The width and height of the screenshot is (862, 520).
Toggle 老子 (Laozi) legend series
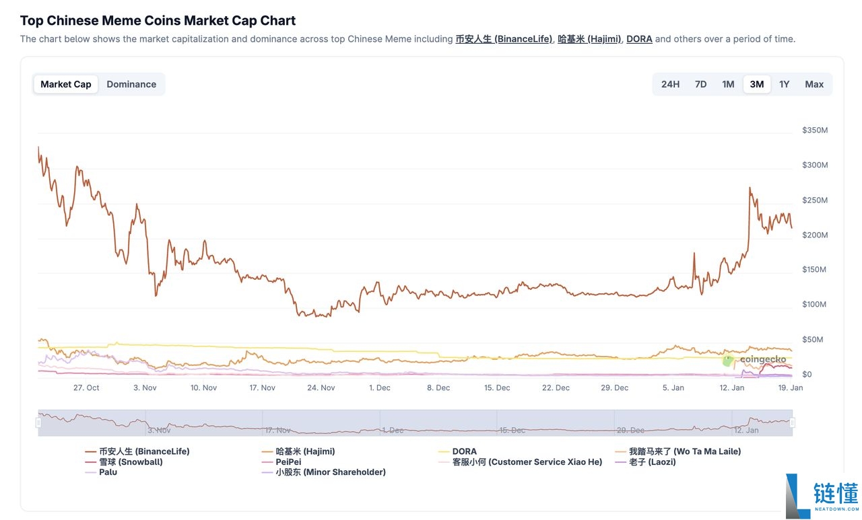[x=645, y=461]
